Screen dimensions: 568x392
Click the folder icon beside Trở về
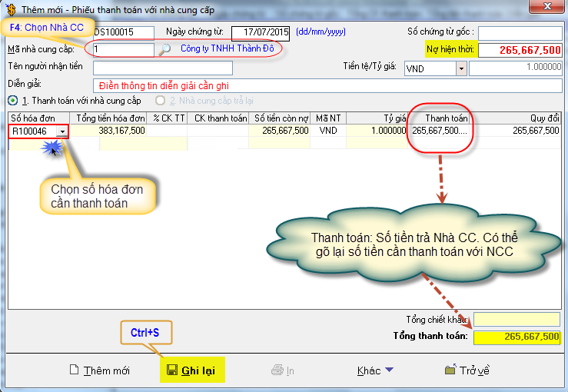pos(450,370)
